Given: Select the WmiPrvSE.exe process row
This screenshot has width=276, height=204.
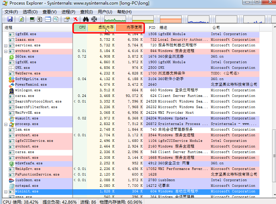Looking at the screenshot, I should [131, 113].
